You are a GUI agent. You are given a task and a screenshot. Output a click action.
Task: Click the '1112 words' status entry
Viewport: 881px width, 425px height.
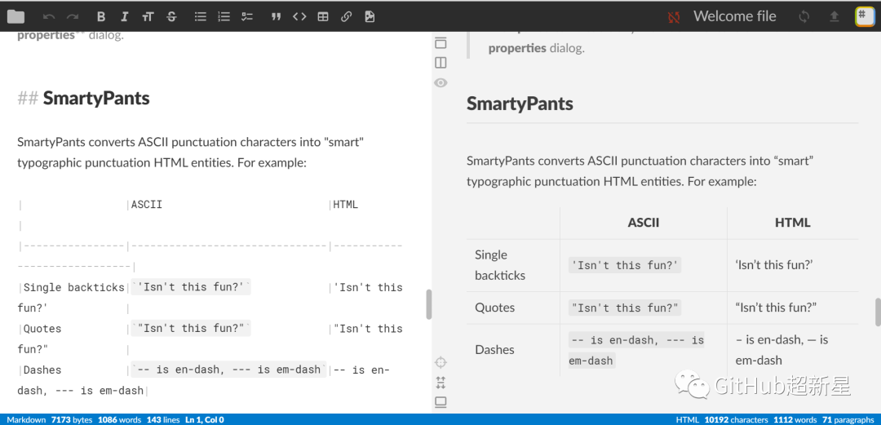(x=795, y=419)
